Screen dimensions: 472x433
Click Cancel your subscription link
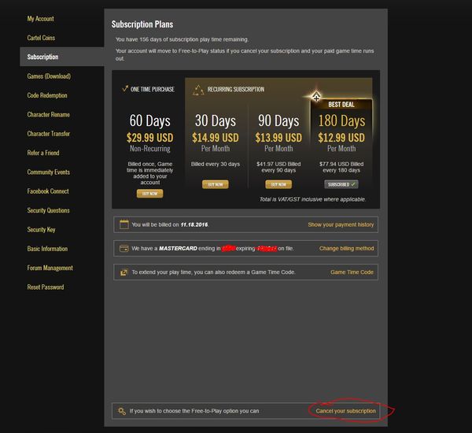345,411
